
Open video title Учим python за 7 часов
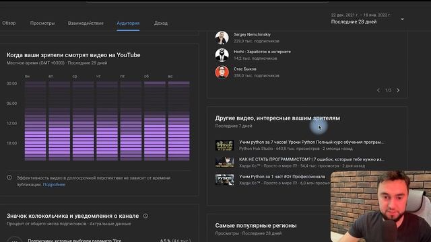click(x=311, y=142)
